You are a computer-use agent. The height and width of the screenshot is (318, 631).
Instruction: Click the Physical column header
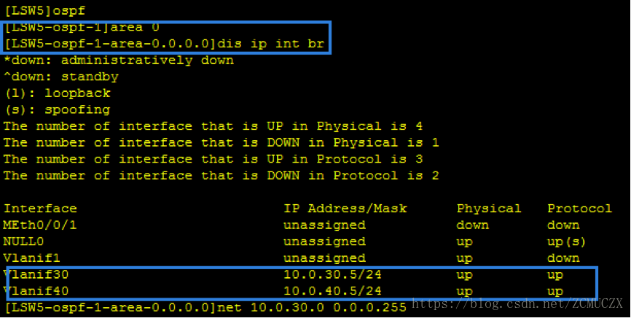pyautogui.click(x=488, y=209)
